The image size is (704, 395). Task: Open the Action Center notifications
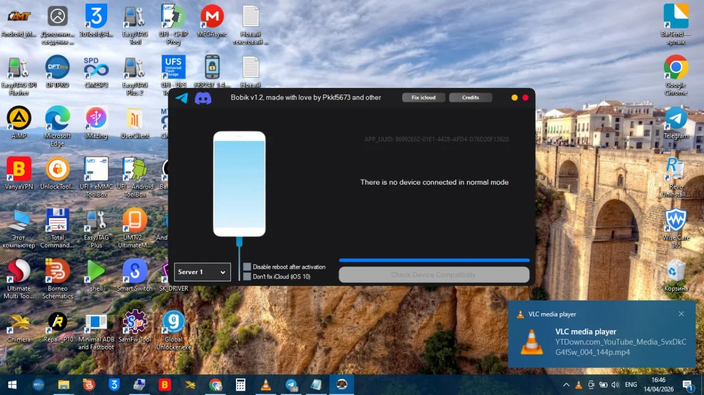(x=687, y=385)
